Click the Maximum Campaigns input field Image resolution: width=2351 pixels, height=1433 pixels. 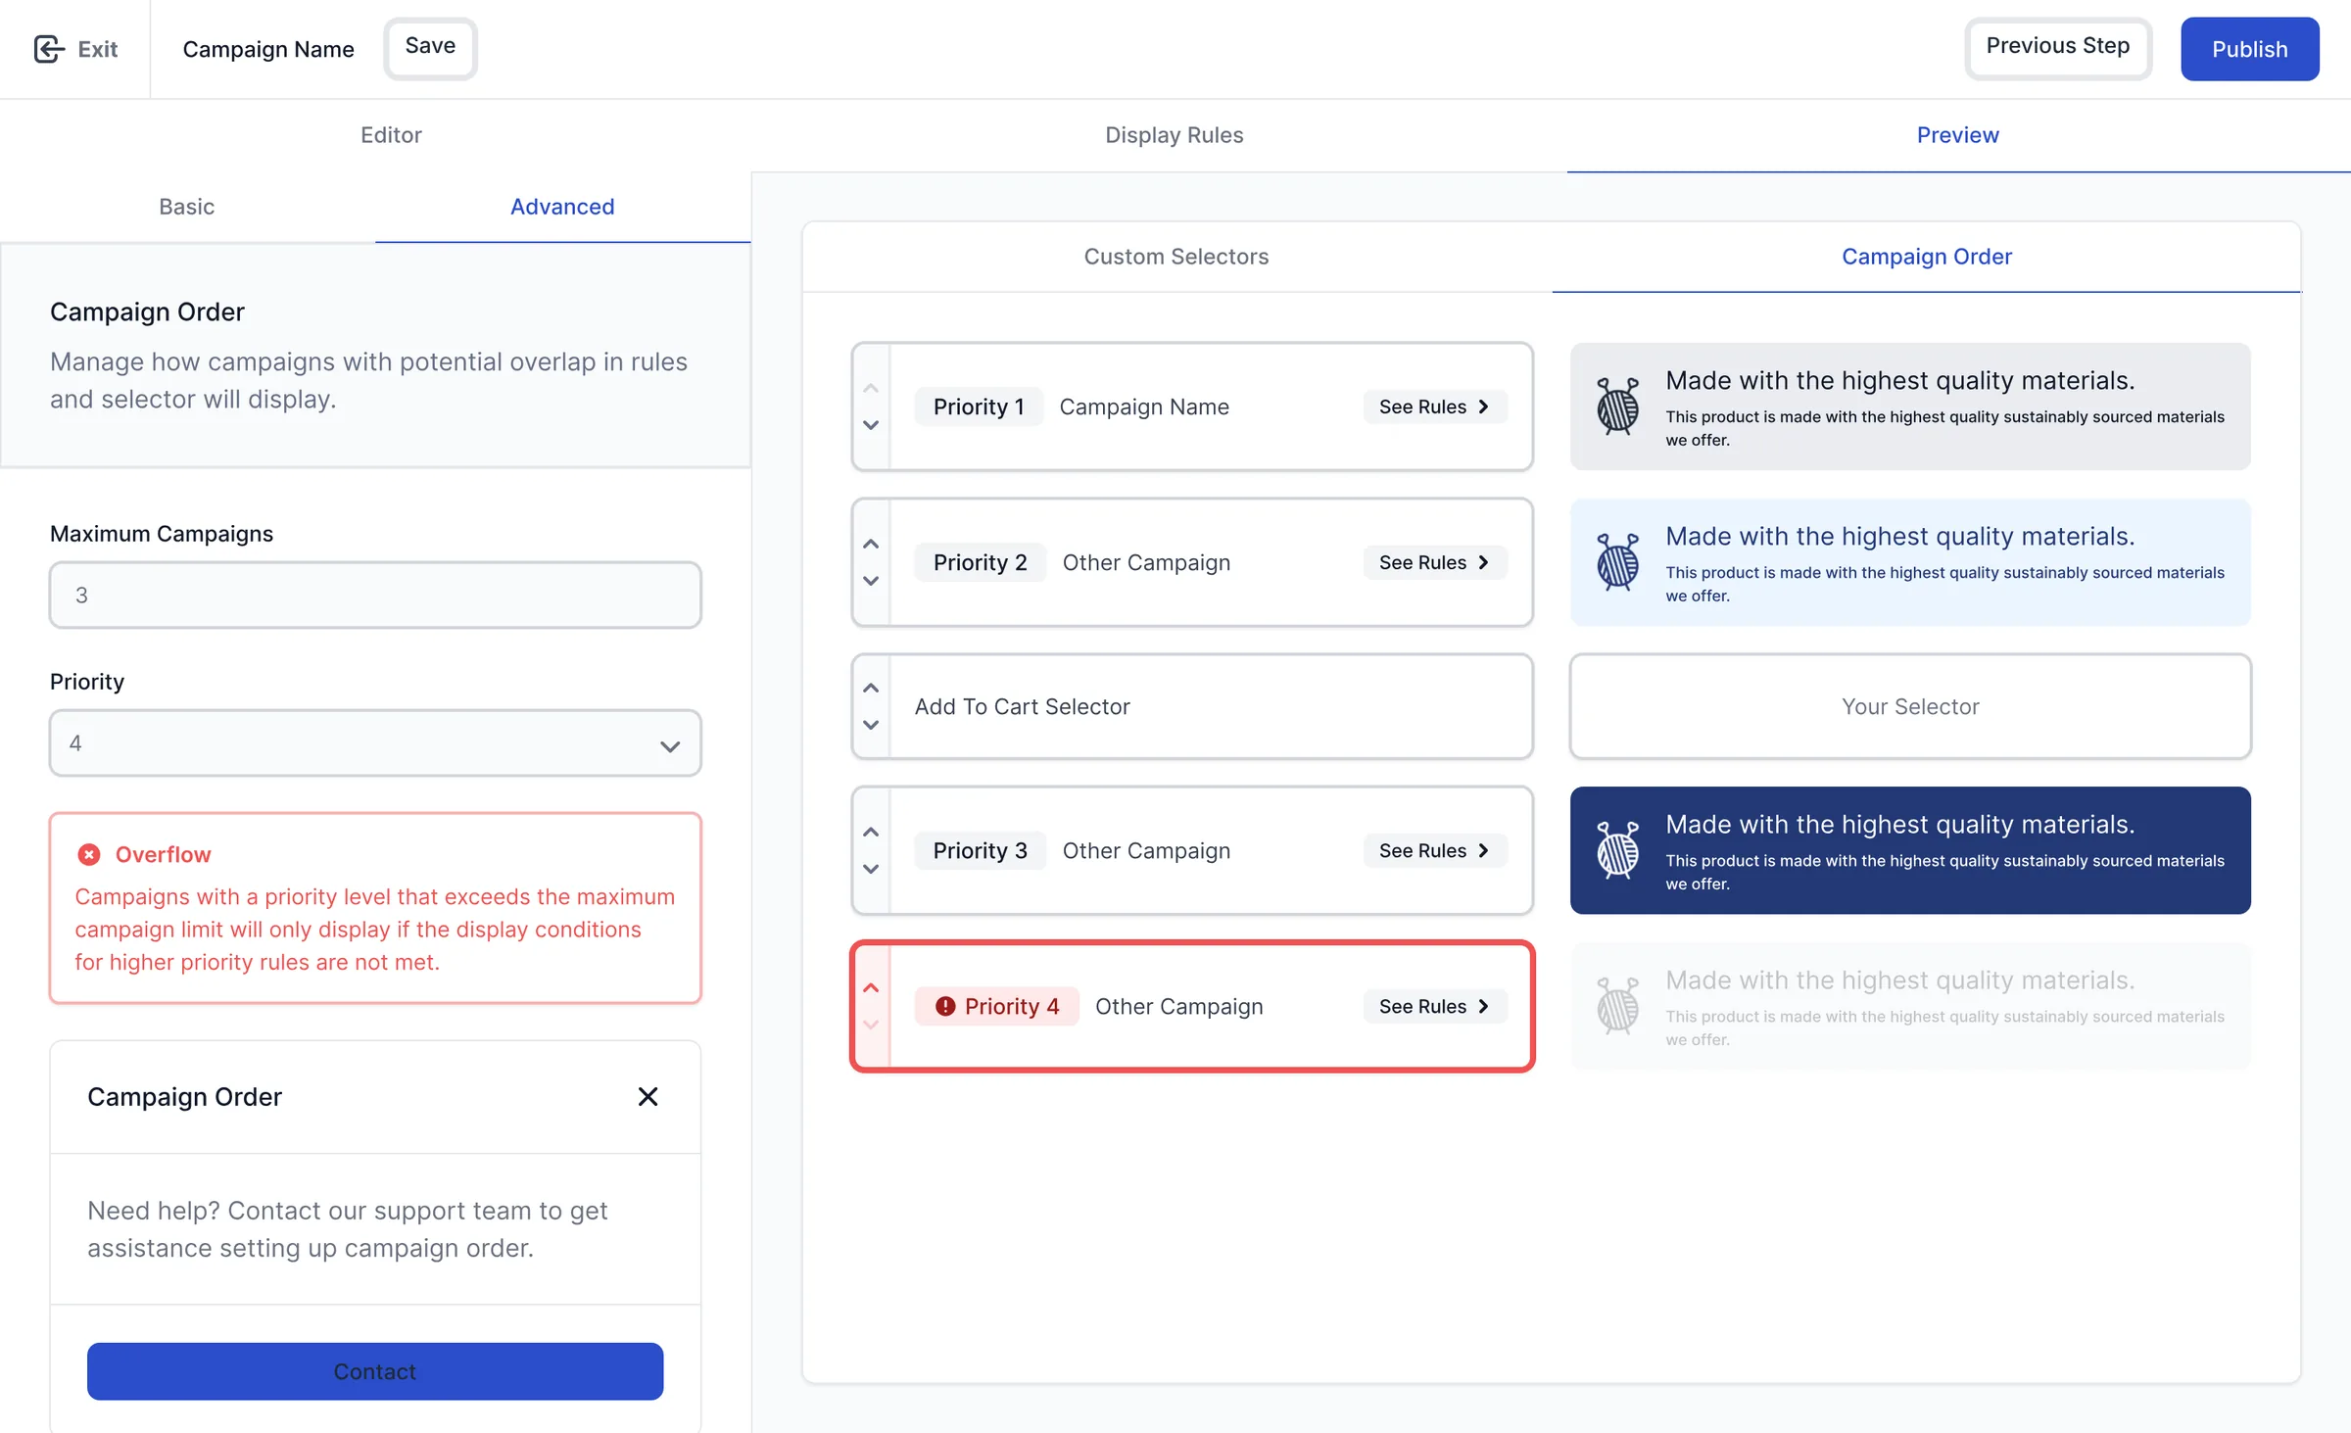coord(375,595)
